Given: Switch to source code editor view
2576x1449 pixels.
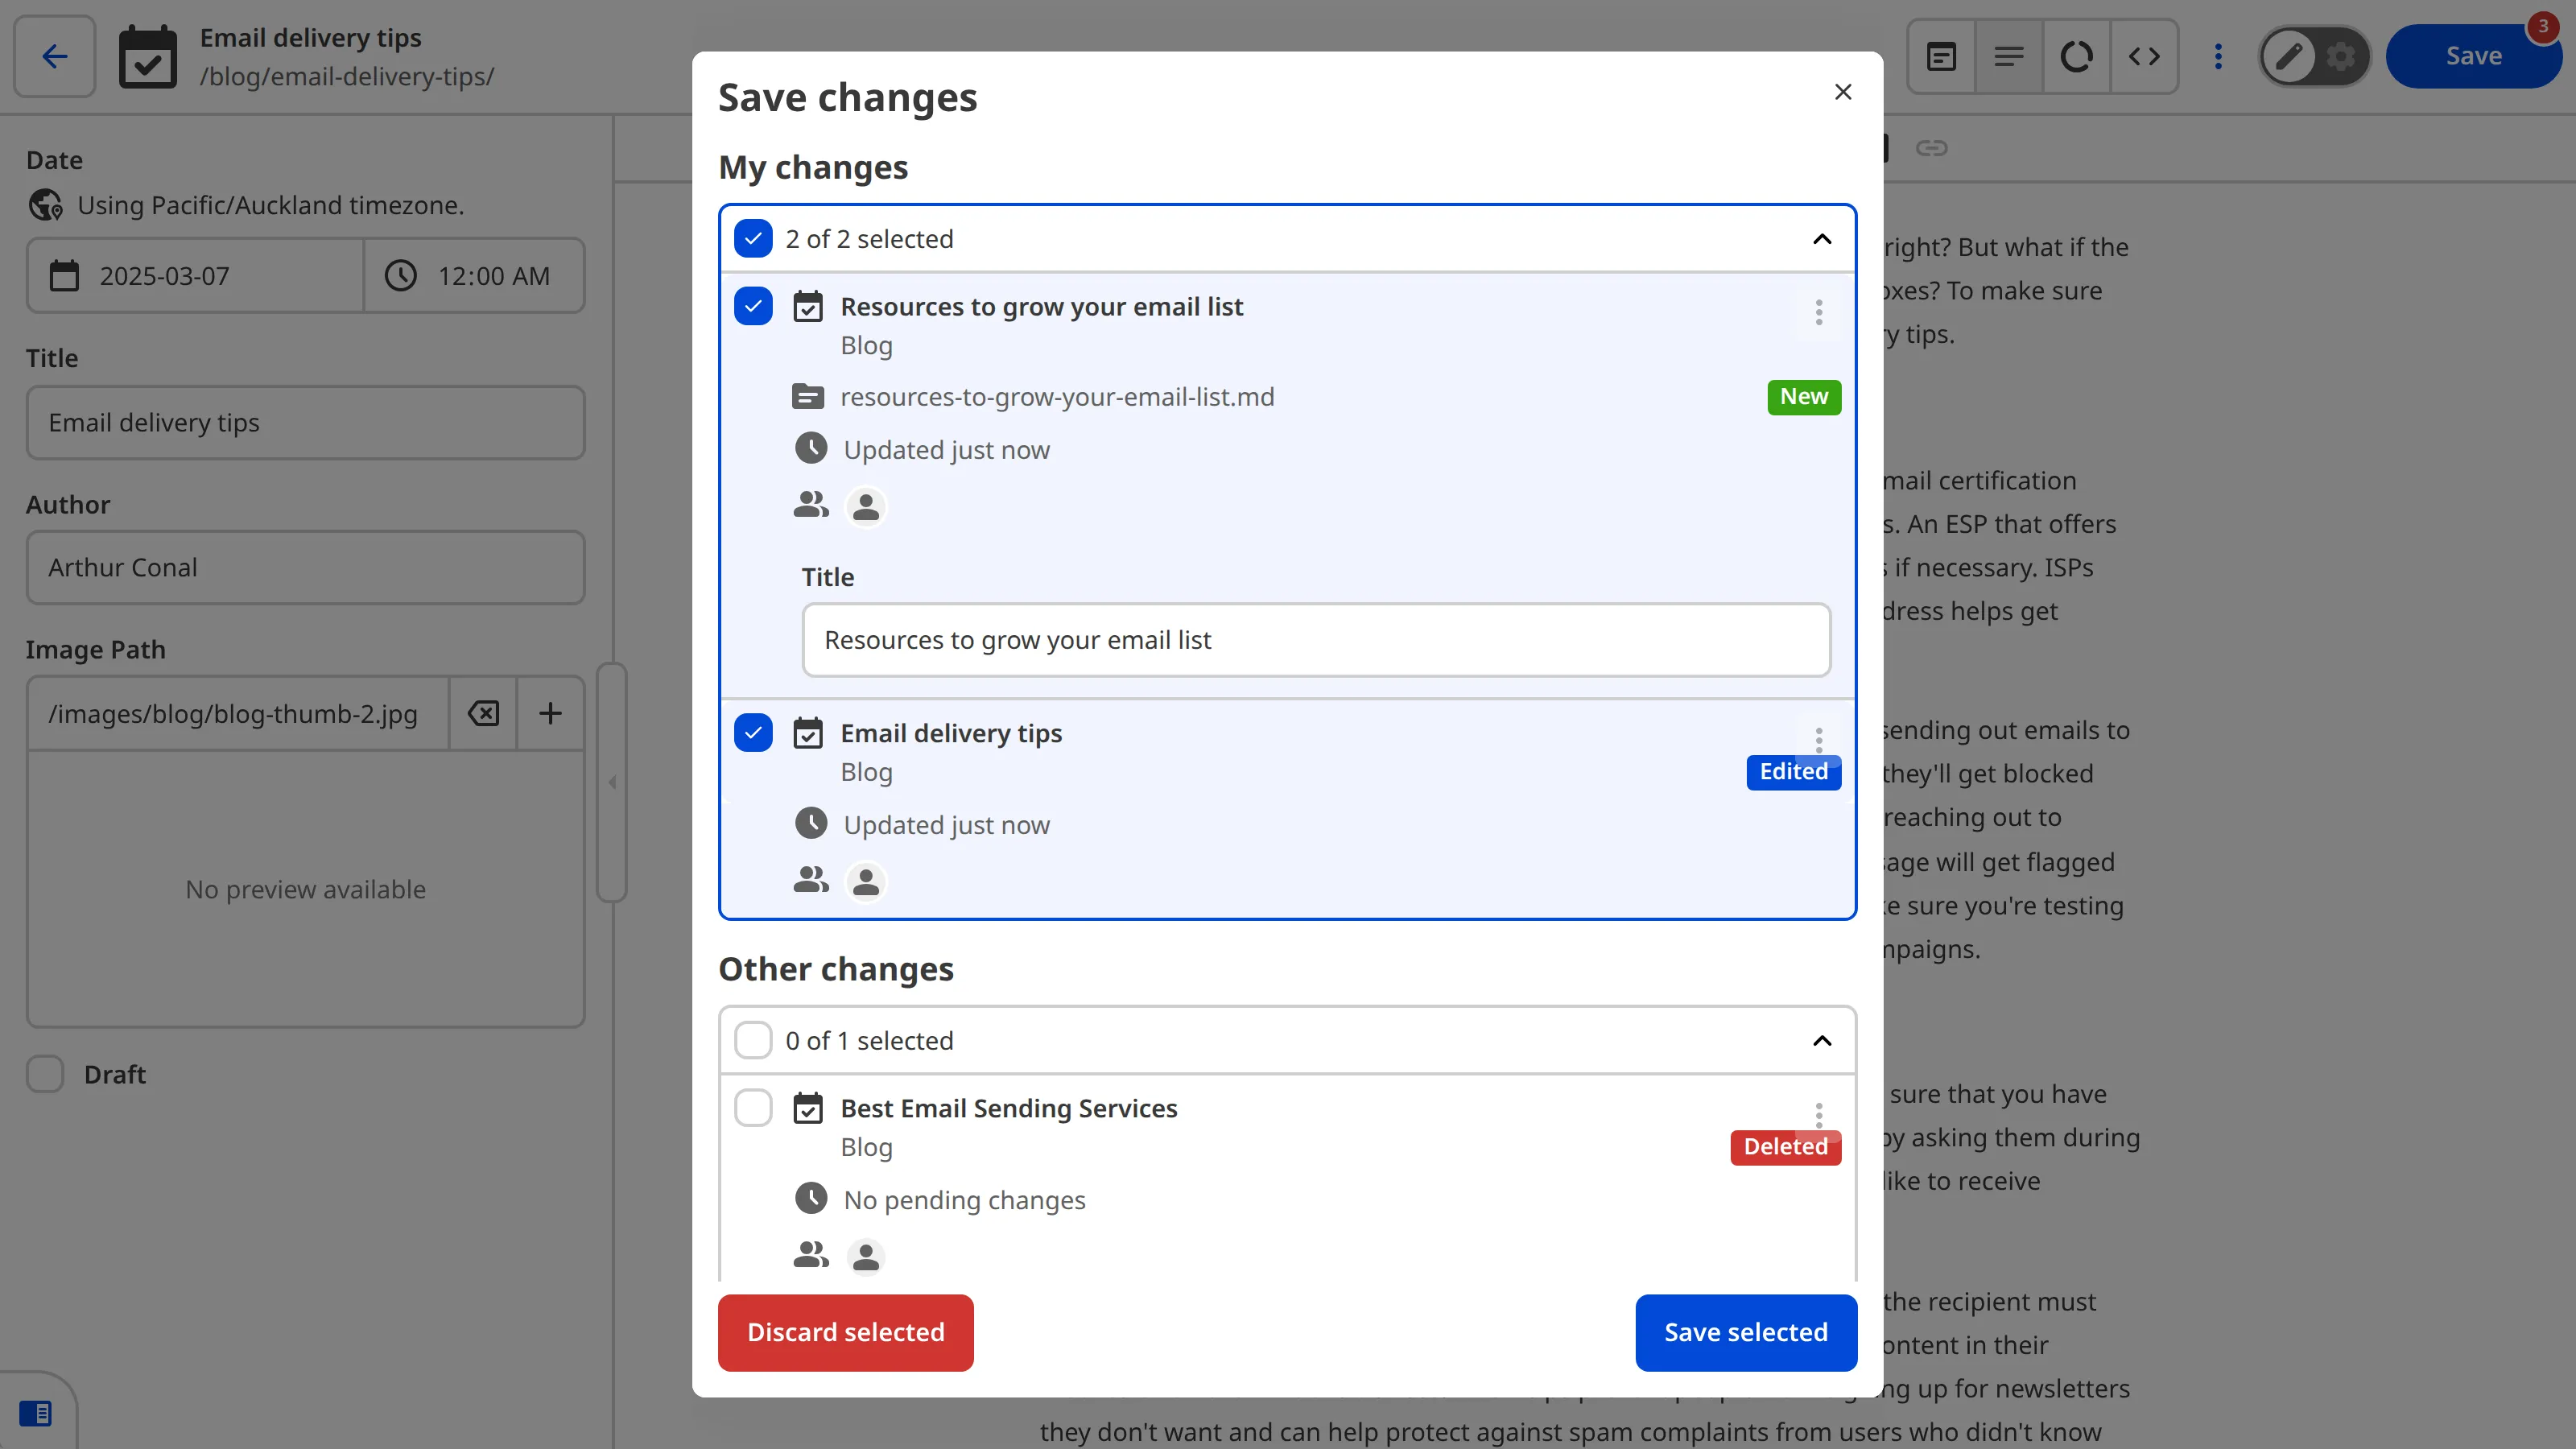Looking at the screenshot, I should coord(2143,56).
